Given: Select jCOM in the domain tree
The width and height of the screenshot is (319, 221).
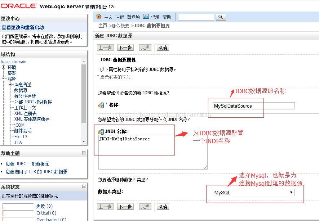Looking at the screenshot, I should coord(19,125).
